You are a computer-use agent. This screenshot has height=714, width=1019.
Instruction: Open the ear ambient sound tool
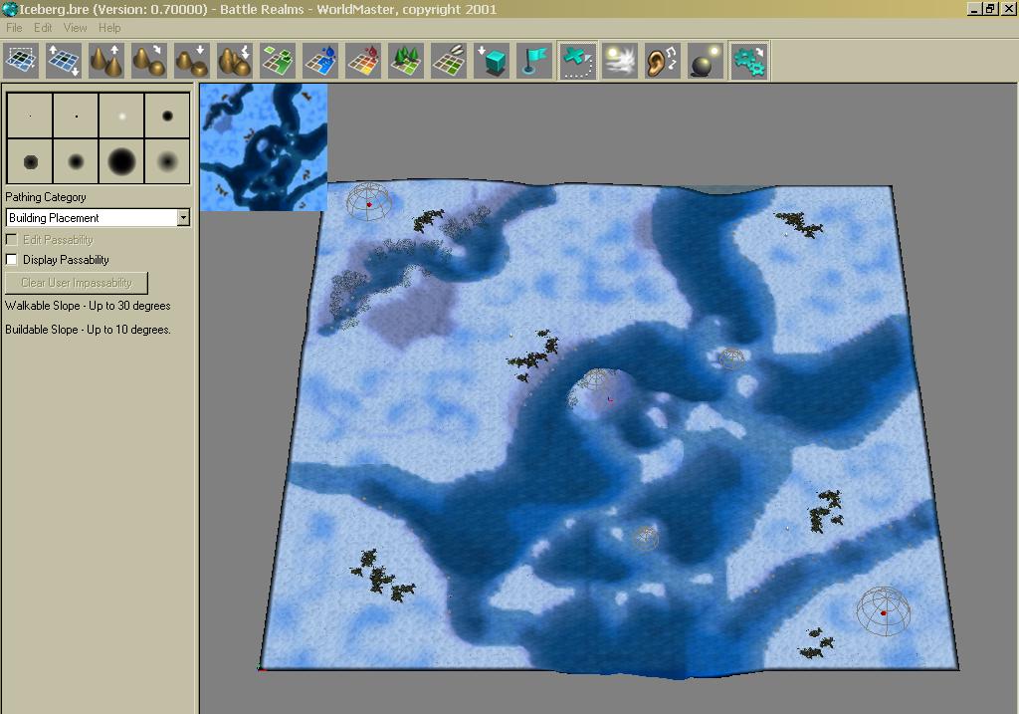[663, 61]
